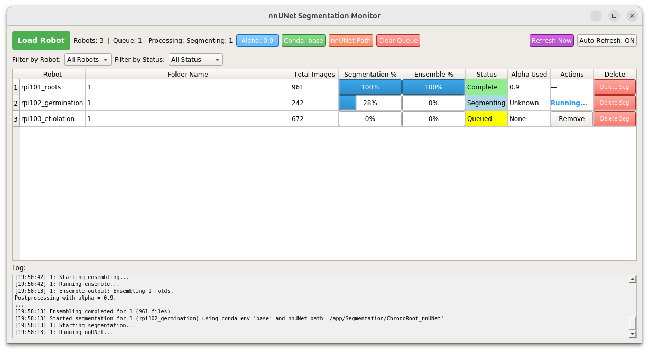The image size is (649, 352).
Task: Delete segmentation for rpi103_etiolation
Action: click(x=615, y=118)
